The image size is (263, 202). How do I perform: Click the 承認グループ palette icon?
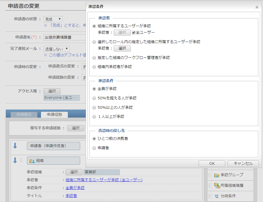point(217,175)
